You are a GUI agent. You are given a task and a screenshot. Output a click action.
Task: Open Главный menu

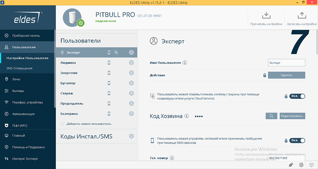pyautogui.click(x=27, y=135)
